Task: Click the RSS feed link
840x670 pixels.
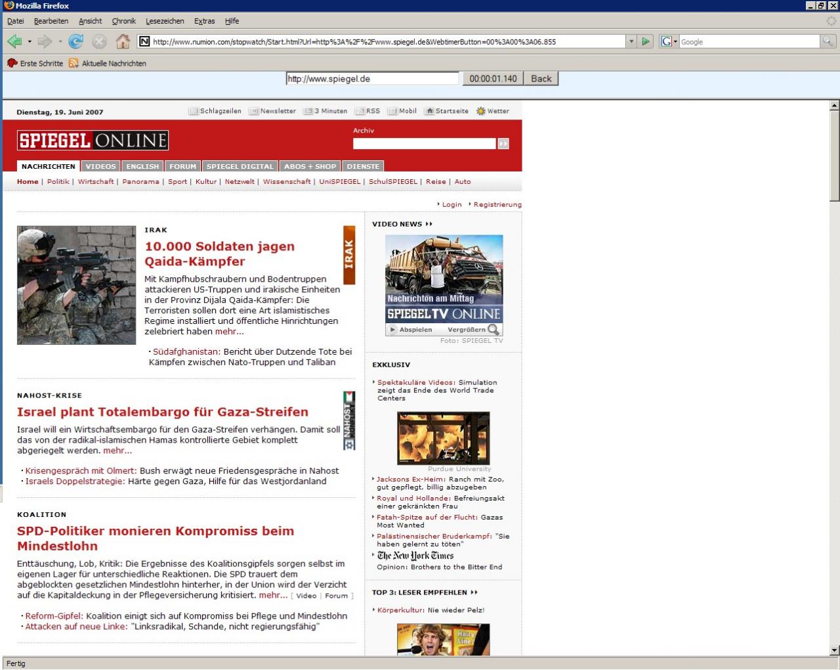Action: 367,111
